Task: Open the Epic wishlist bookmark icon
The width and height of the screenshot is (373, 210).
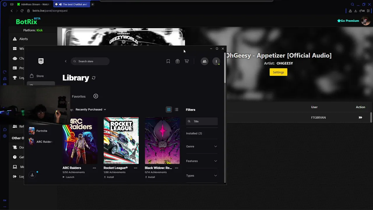Action: [x=168, y=61]
